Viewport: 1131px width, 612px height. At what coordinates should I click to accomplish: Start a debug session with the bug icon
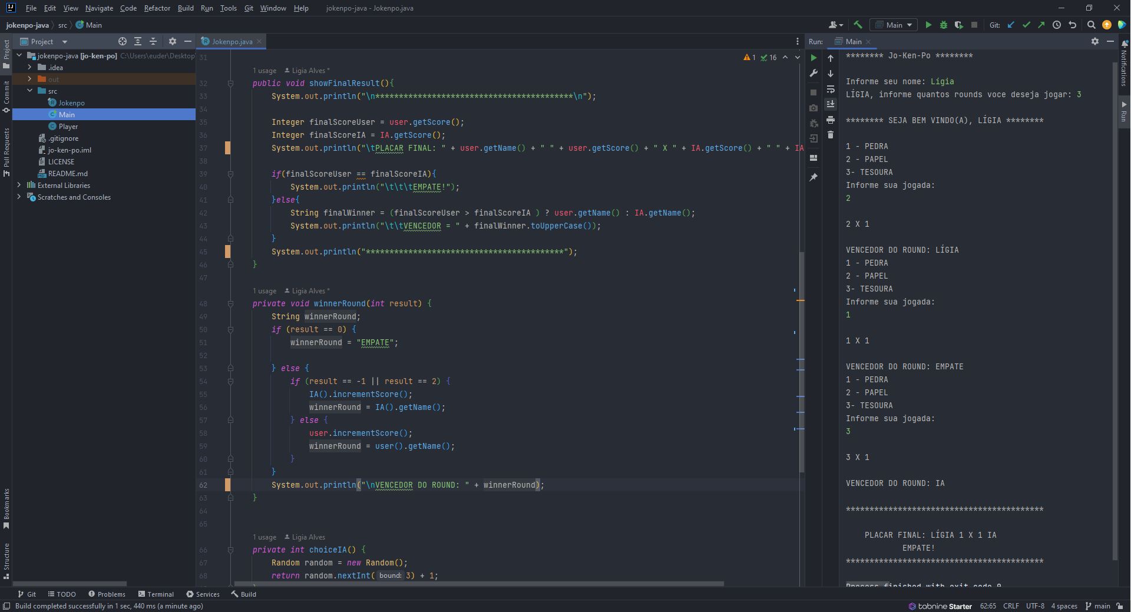coord(944,25)
